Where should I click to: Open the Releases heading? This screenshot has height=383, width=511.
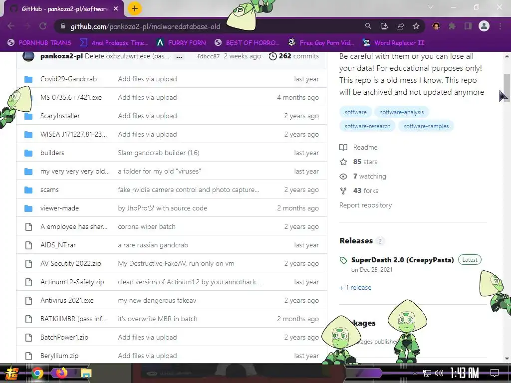point(356,241)
